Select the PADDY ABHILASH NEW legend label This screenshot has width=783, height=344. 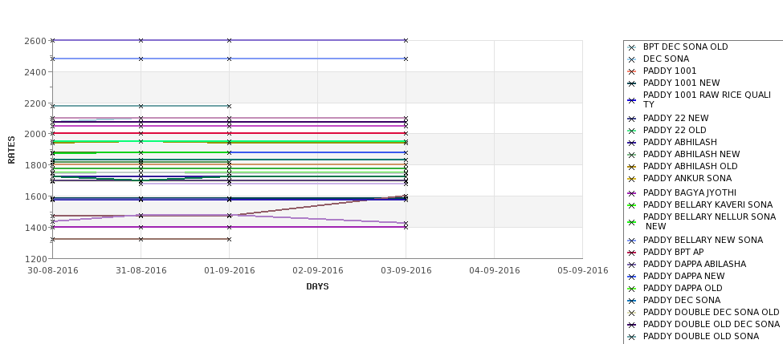[x=691, y=154]
